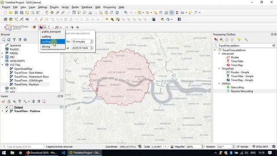
Task: Open the routes tool dropdown arrow
Action: coord(61,27)
